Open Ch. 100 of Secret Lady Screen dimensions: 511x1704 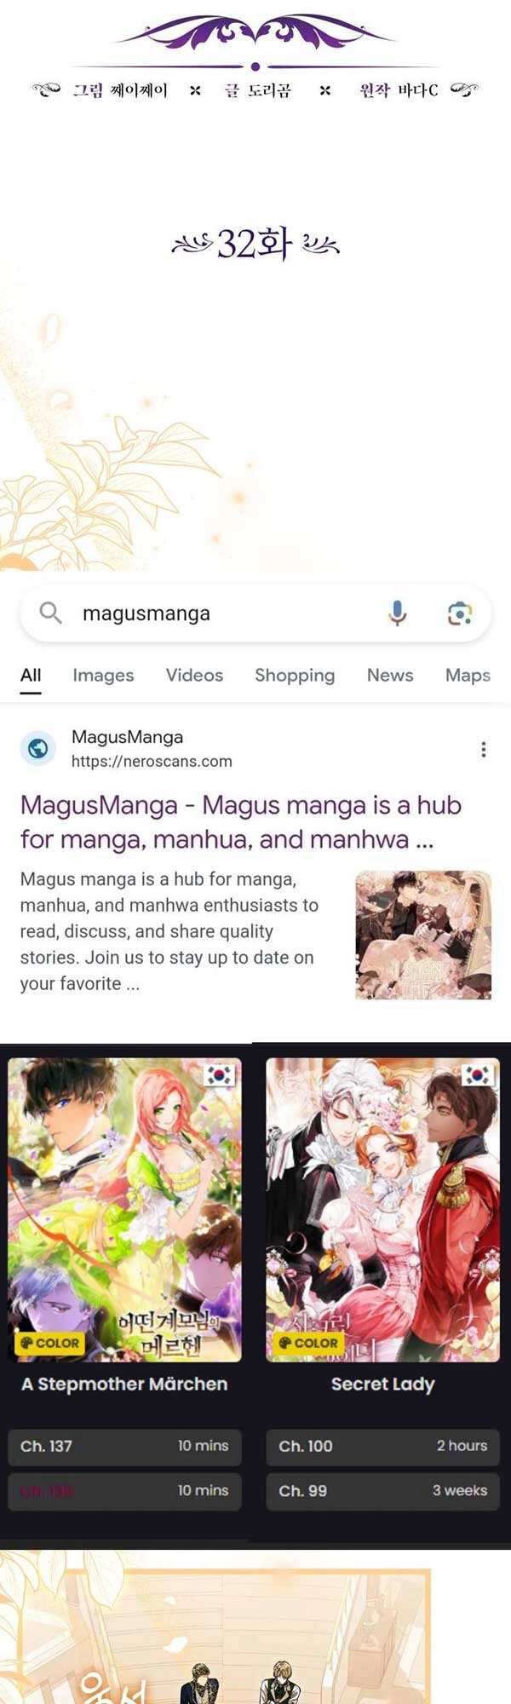click(x=382, y=1446)
